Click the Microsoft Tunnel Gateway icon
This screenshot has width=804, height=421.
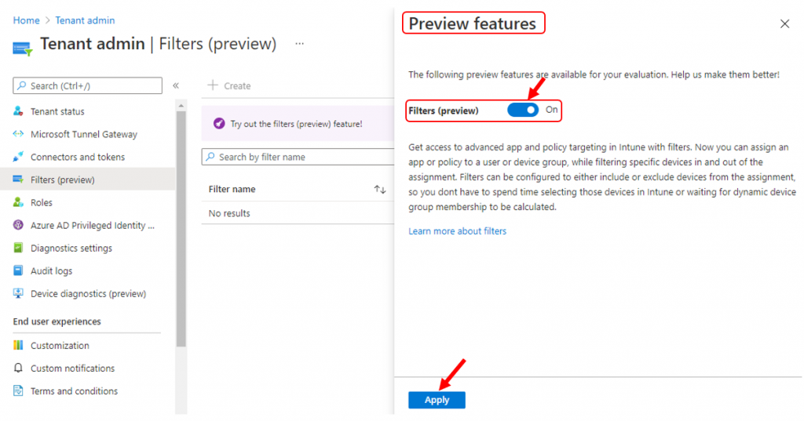18,134
